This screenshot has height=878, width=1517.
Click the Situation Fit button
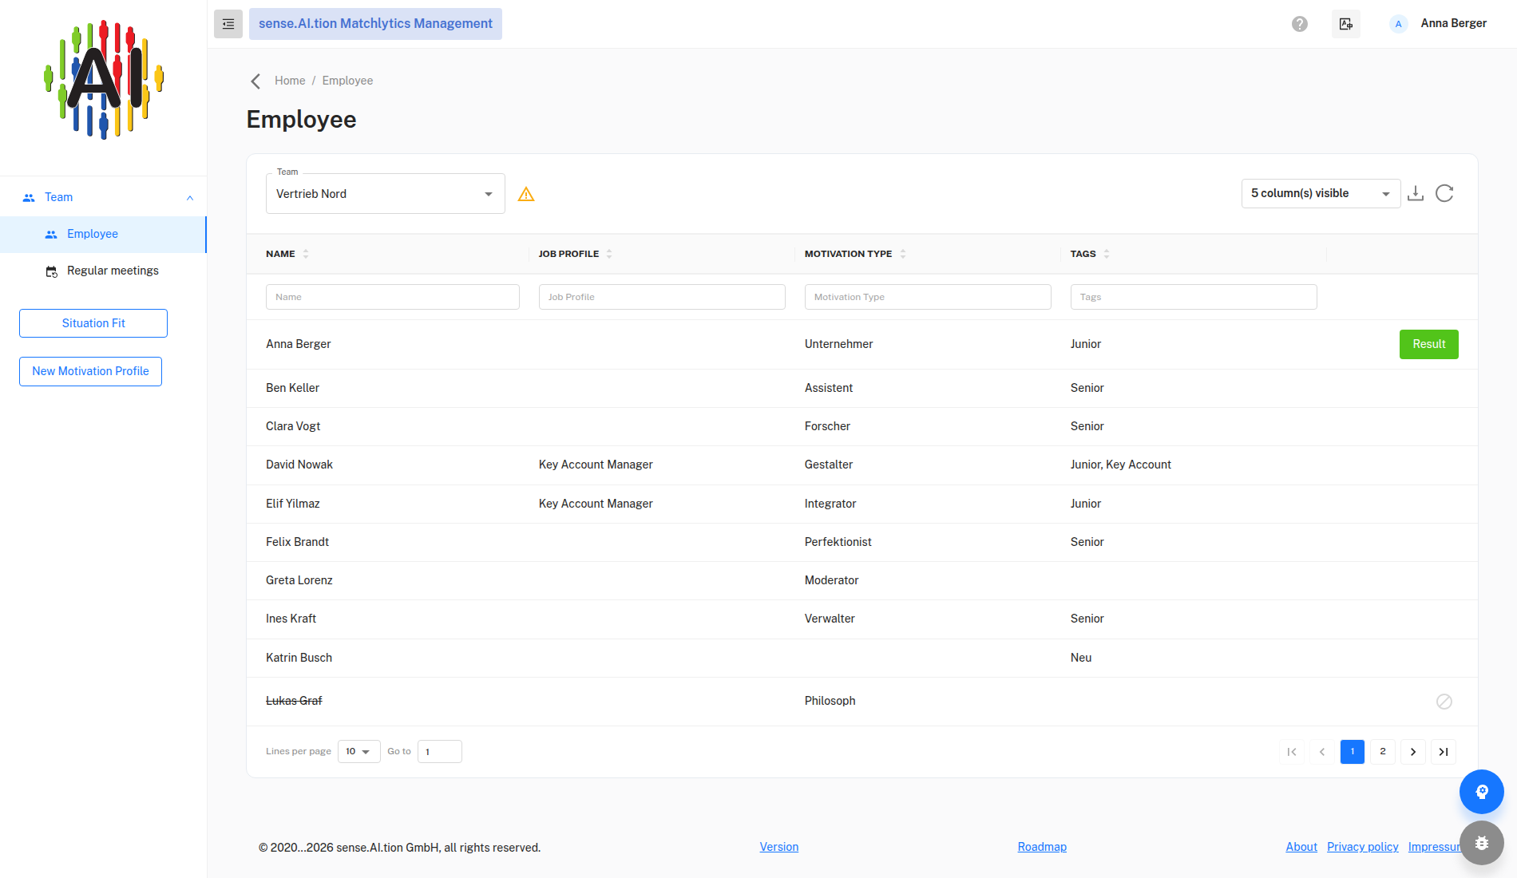click(93, 323)
